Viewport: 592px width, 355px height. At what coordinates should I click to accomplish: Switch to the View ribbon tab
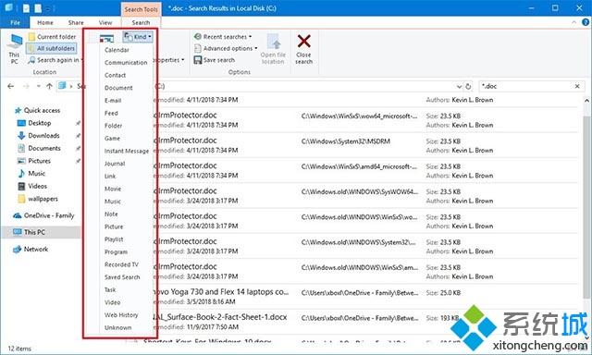(x=105, y=22)
